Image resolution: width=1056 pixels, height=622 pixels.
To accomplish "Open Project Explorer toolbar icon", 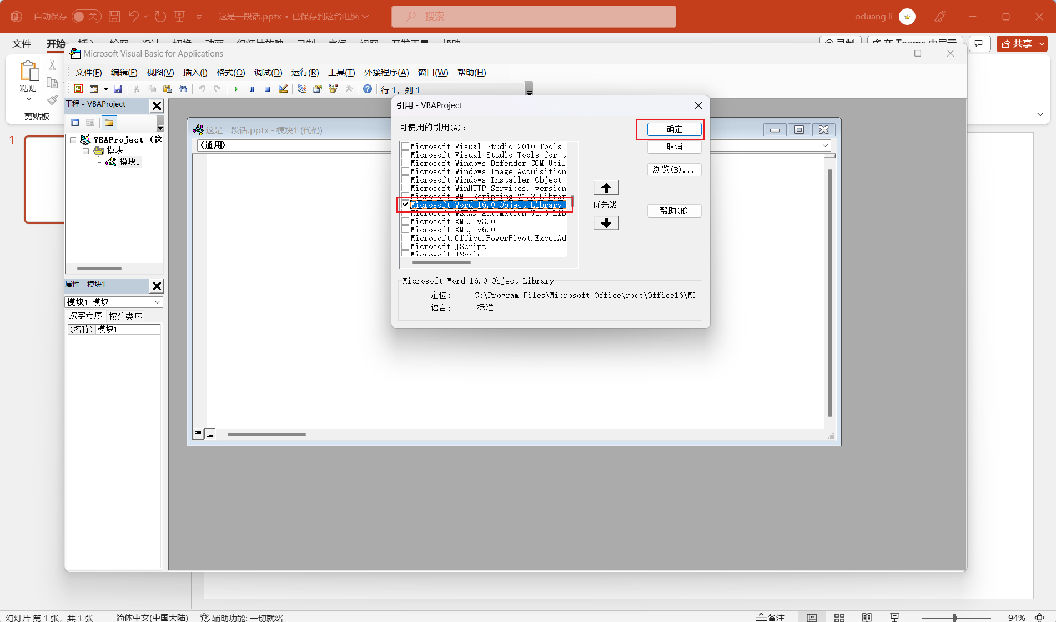I will (301, 89).
